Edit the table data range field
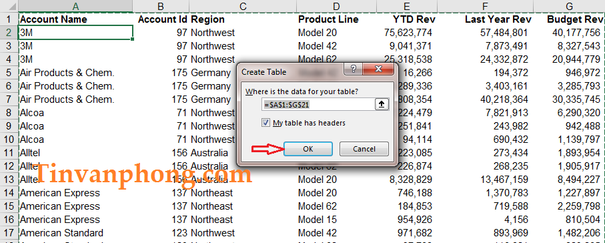Viewport: 605px width, 243px height. tap(318, 104)
